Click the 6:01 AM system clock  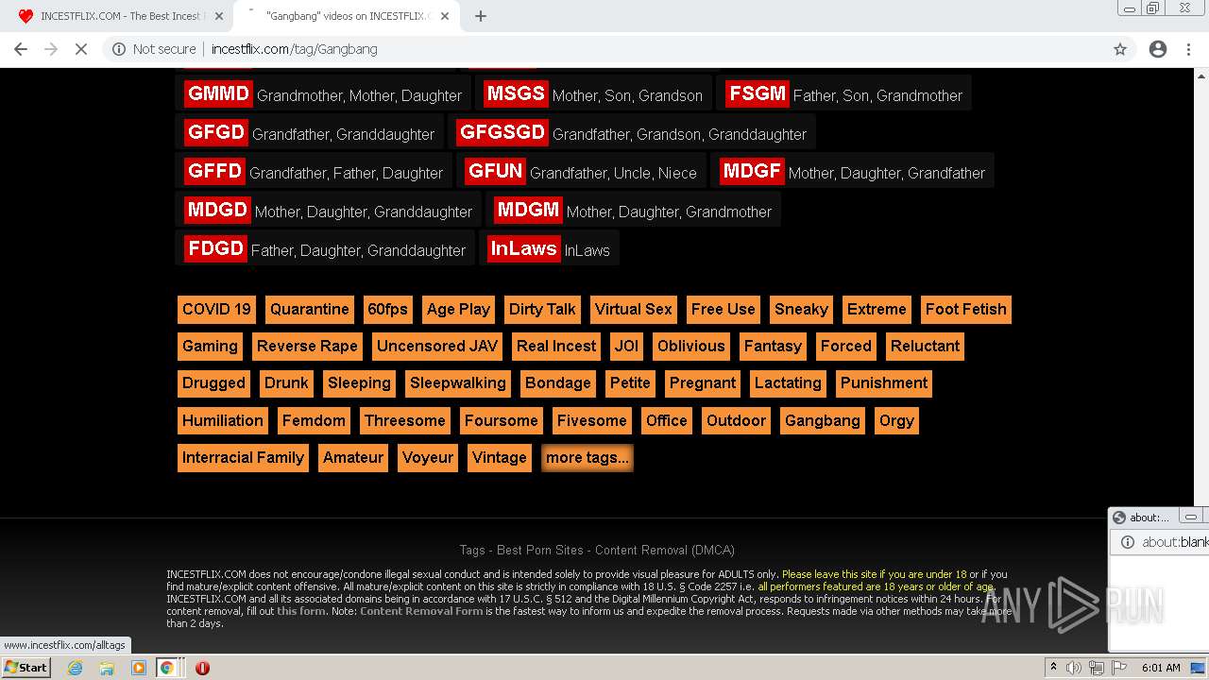tap(1161, 668)
